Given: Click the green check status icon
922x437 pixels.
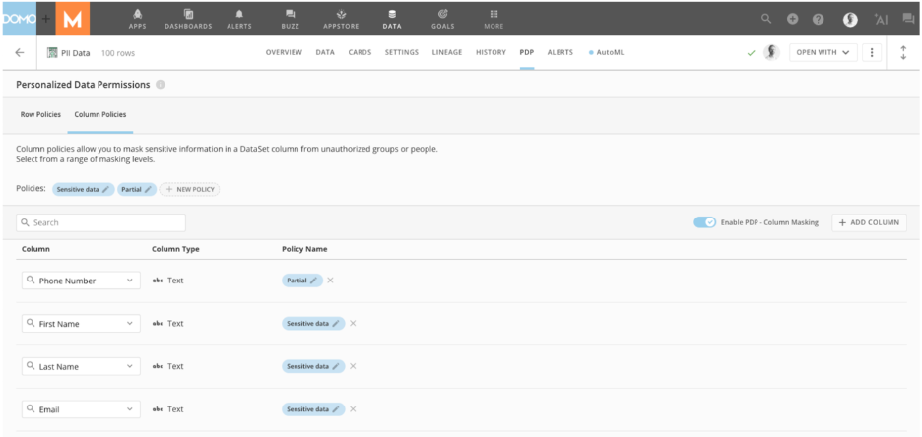Looking at the screenshot, I should (x=751, y=53).
